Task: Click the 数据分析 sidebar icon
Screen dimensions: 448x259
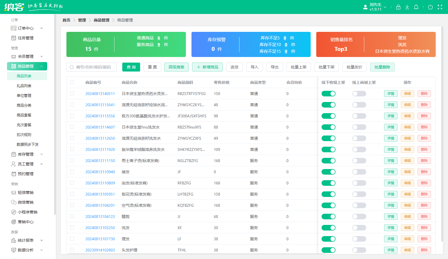Action: click(x=13, y=250)
